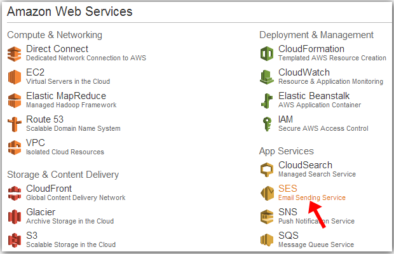Screen dimensions: 394x254
Task: Click 'Scalable Domain Name System' description
Action: pyautogui.click(x=73, y=128)
